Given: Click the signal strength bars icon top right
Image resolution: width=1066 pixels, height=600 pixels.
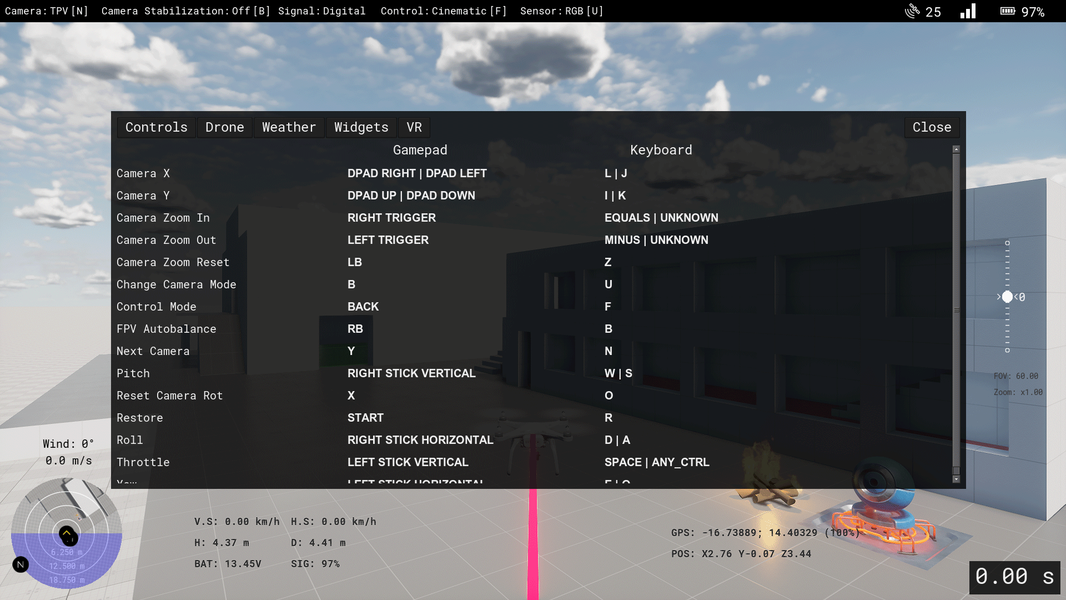Looking at the screenshot, I should coord(967,11).
